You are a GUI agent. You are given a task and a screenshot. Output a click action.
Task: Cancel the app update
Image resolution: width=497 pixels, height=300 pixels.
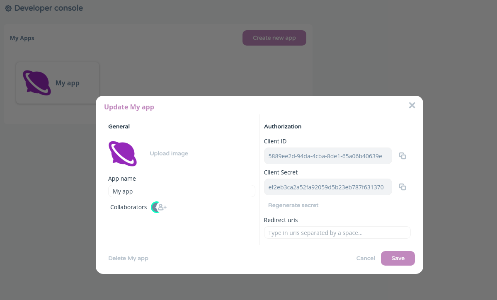[366, 258]
